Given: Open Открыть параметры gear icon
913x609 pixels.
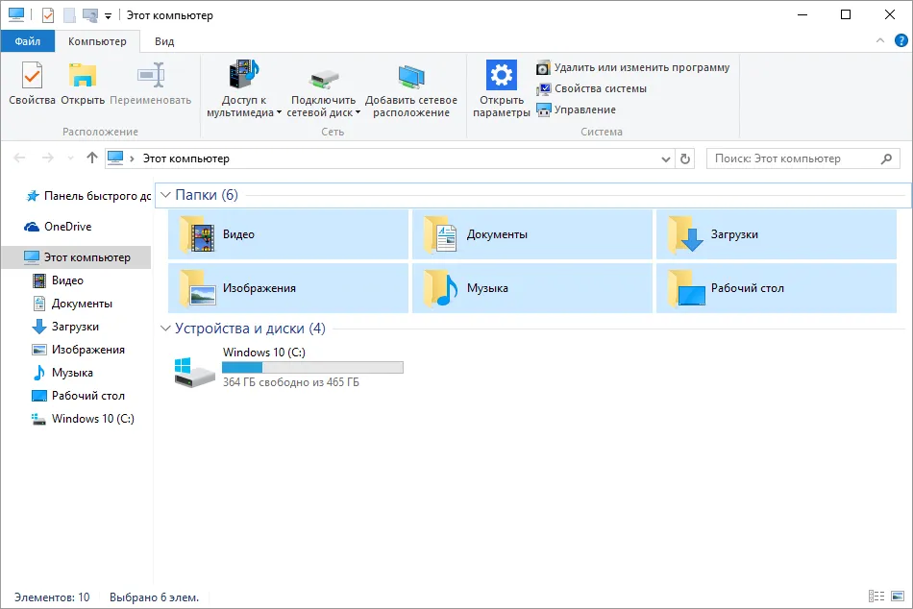Looking at the screenshot, I should pyautogui.click(x=502, y=75).
